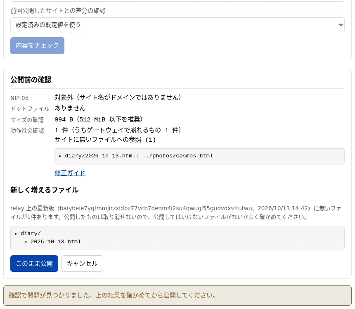The height and width of the screenshot is (309, 355).
Task: Click the 動作性の確認 label
Action: [x=27, y=131]
